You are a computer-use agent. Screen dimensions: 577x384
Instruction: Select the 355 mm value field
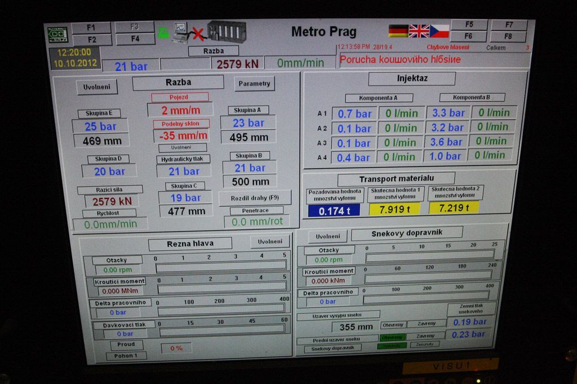coord(356,327)
